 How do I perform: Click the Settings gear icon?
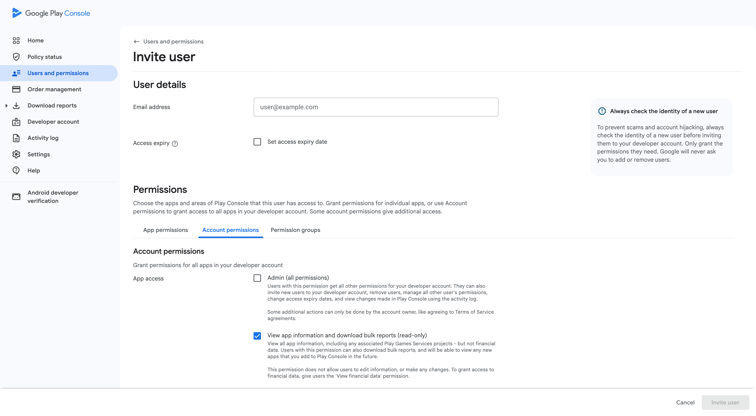(x=16, y=154)
